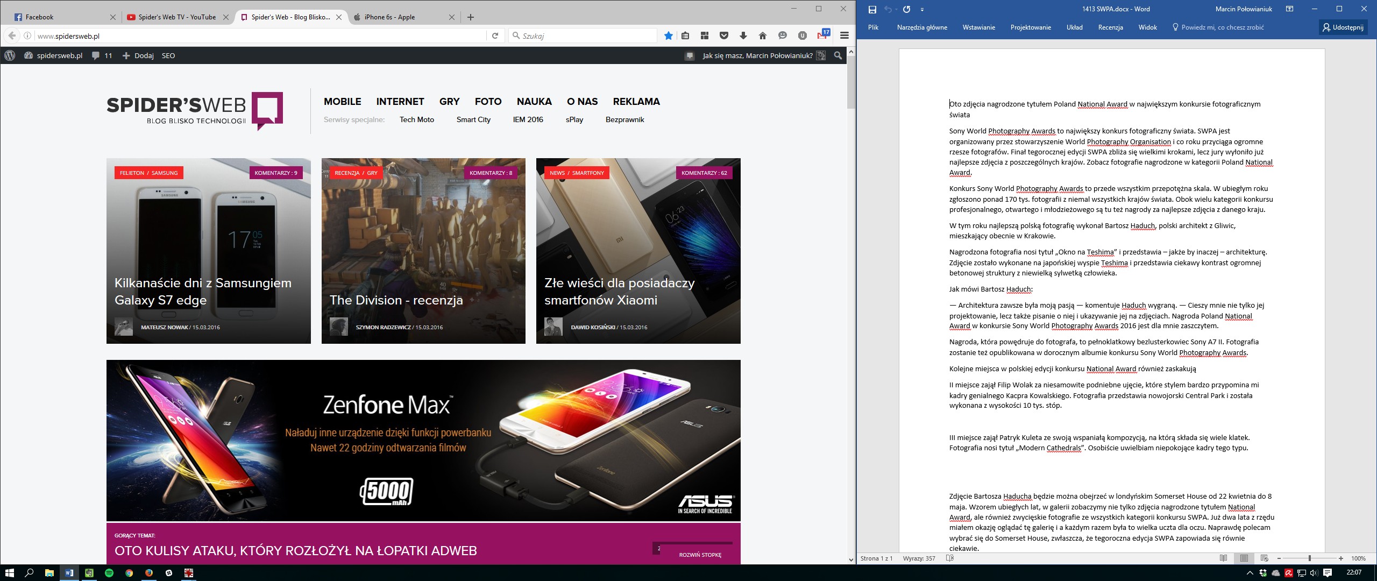Switch Word to Read Mode view

point(1223,558)
